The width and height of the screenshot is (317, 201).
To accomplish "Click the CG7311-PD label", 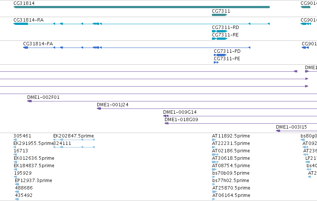I will (227, 51).
